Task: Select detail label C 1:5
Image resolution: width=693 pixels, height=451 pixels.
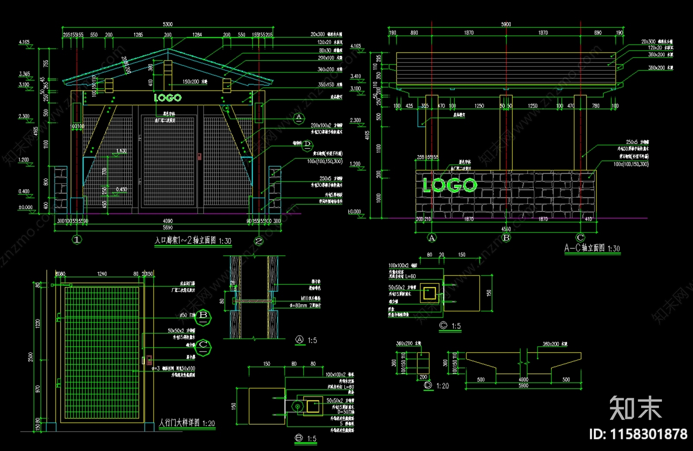Action: pos(450,326)
